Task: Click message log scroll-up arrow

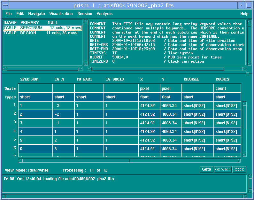Action: [x=250, y=176]
